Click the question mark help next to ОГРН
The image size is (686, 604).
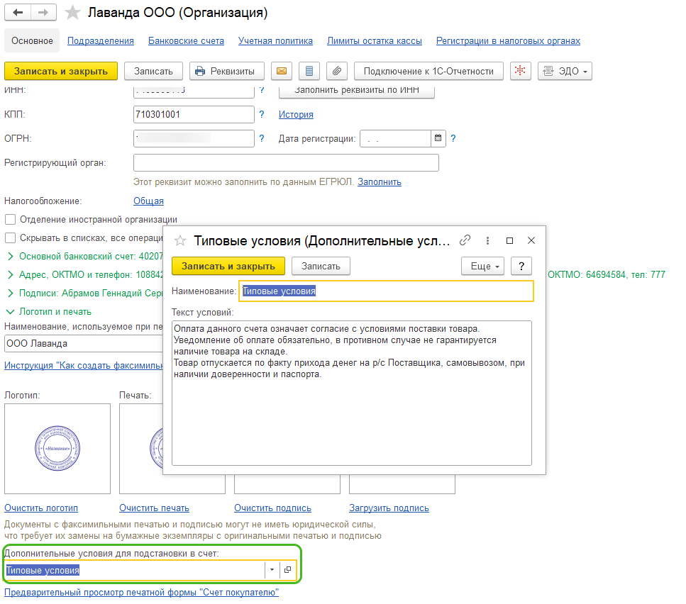262,138
